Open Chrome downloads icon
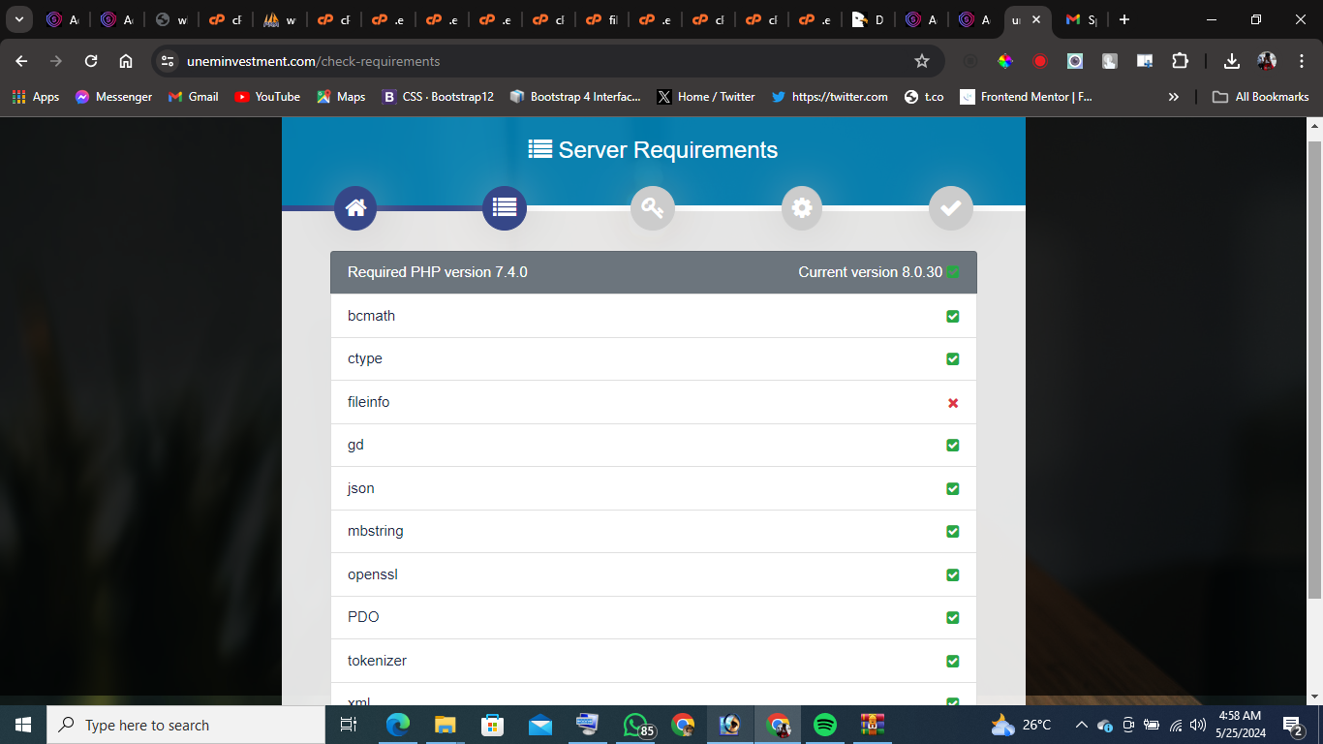 click(1231, 61)
